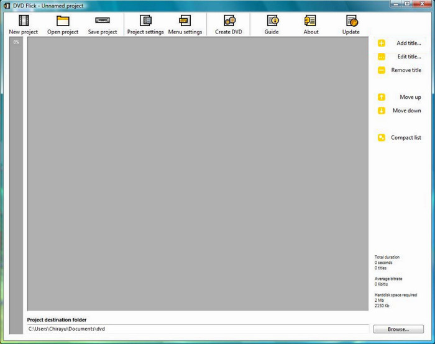The image size is (435, 344).
Task: Click the Project destination folder heading
Action: [x=57, y=320]
